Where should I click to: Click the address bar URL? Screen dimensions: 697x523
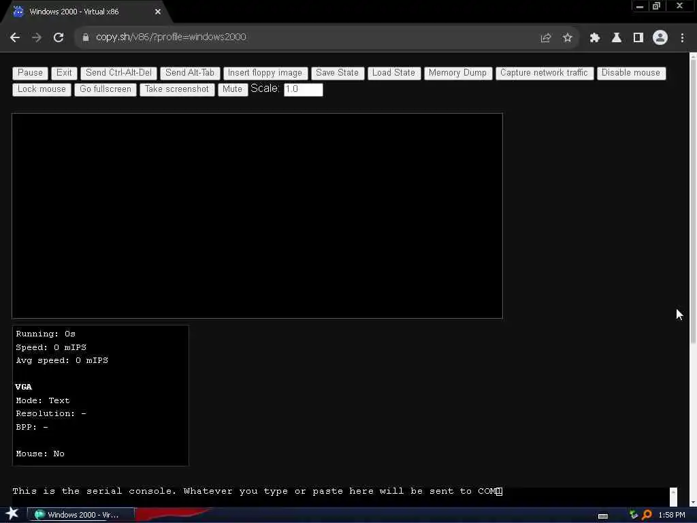coord(171,37)
